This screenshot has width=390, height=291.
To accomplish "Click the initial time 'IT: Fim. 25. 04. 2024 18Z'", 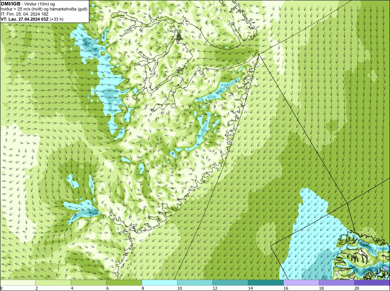I will pos(25,14).
